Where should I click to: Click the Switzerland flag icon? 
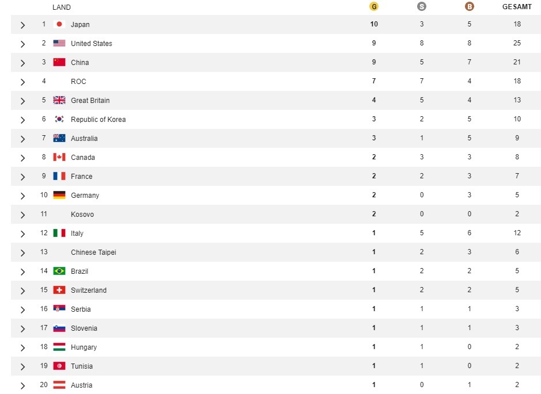click(59, 290)
